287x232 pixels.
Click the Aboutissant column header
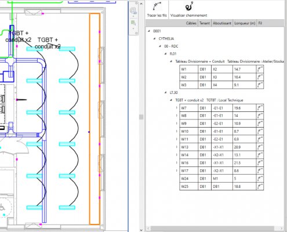222,23
